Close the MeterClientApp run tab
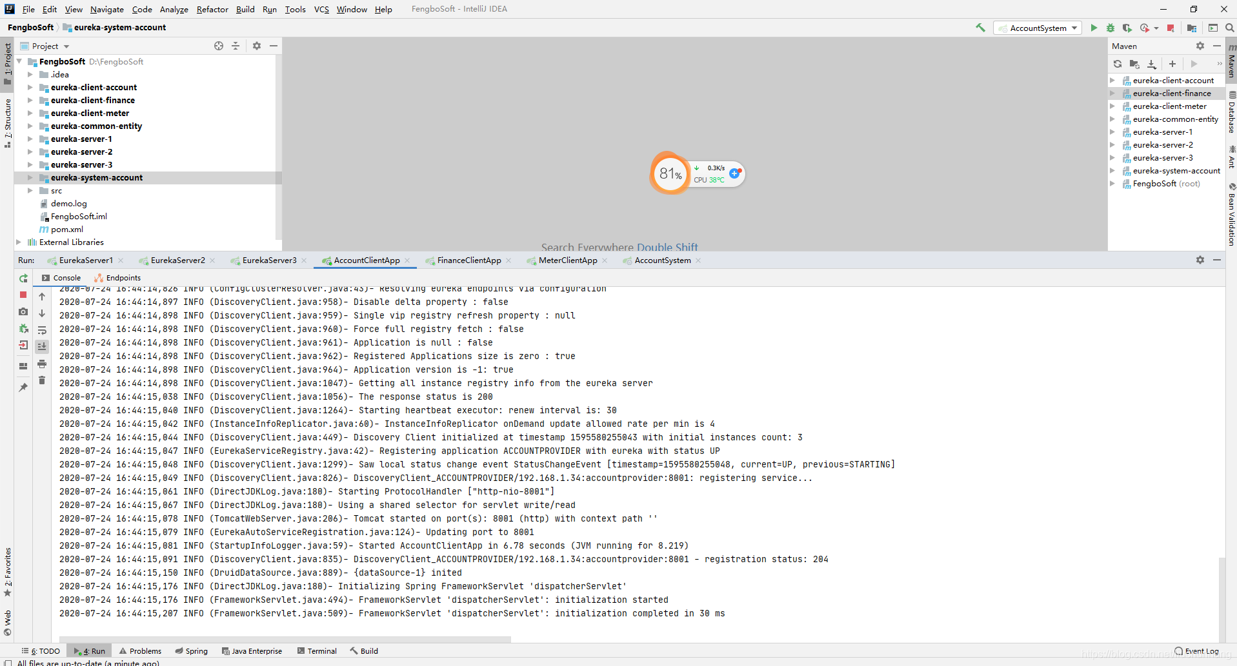Screen dimensions: 1237x666 pos(605,260)
